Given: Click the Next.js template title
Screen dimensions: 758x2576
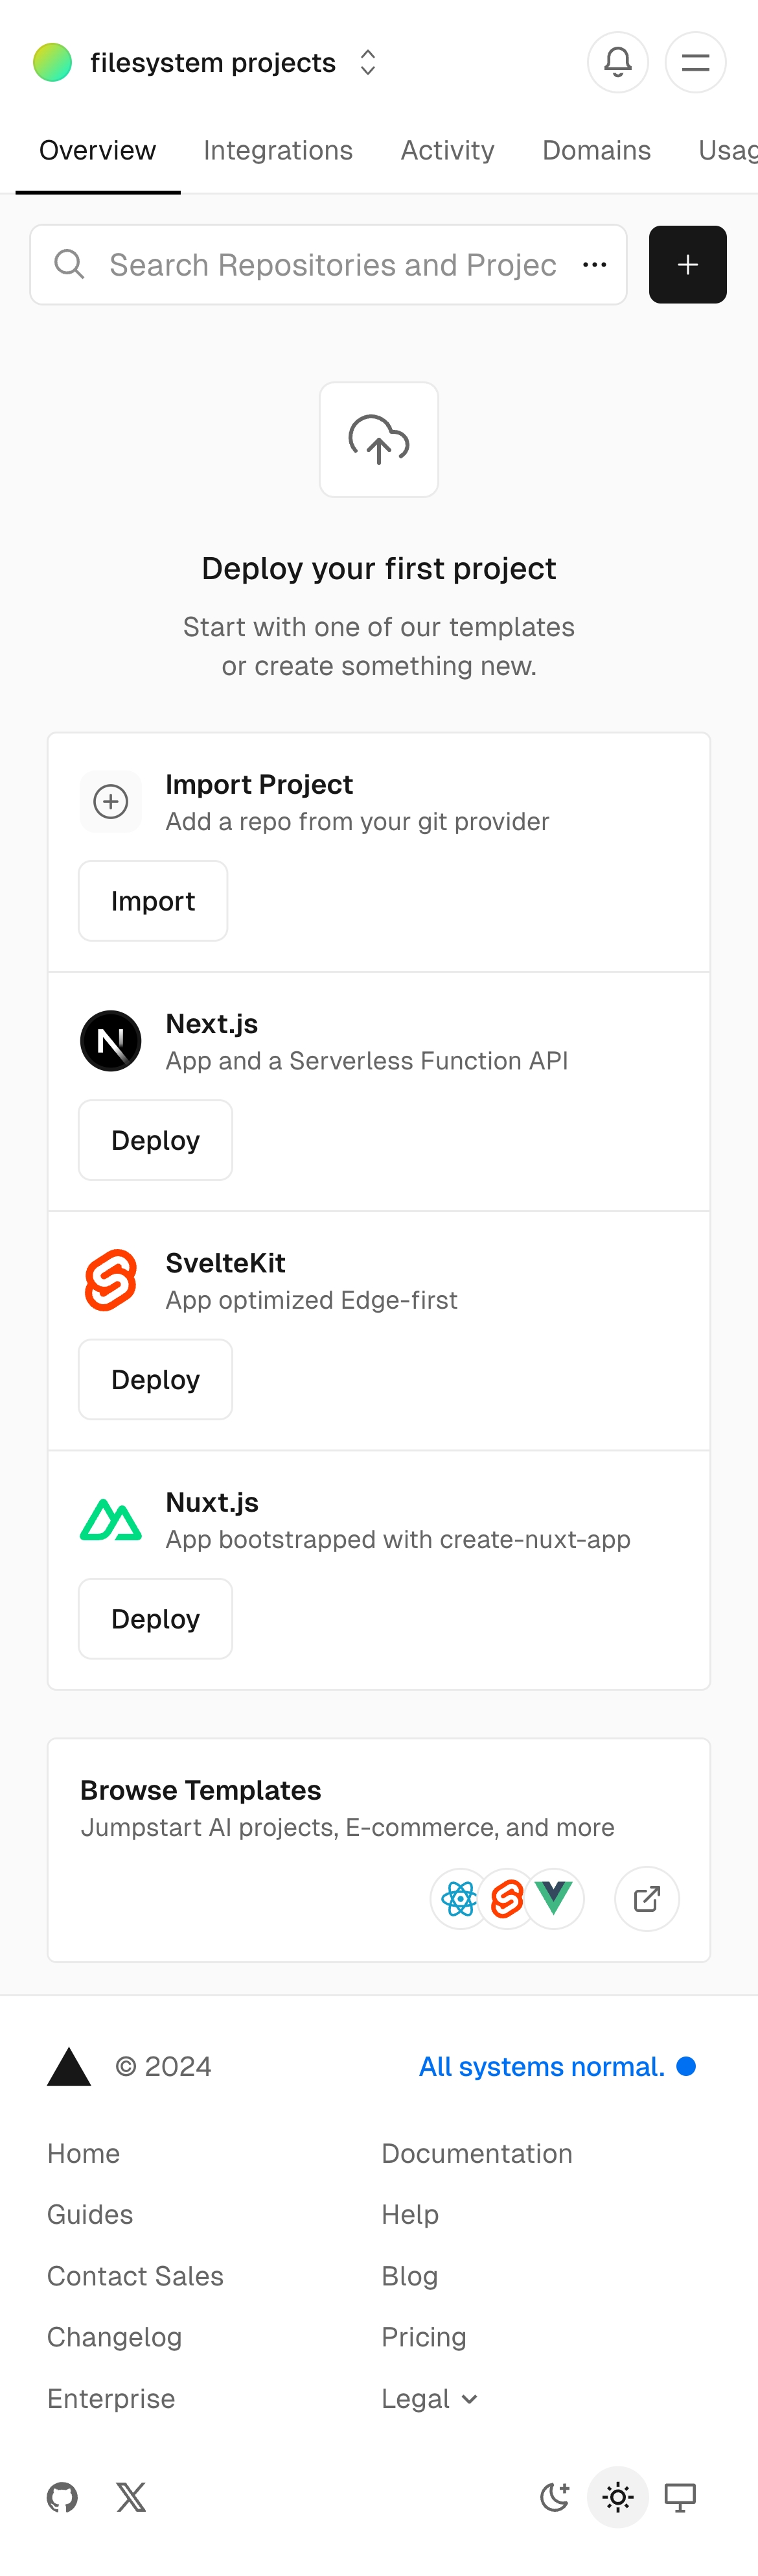Looking at the screenshot, I should click(x=212, y=1023).
